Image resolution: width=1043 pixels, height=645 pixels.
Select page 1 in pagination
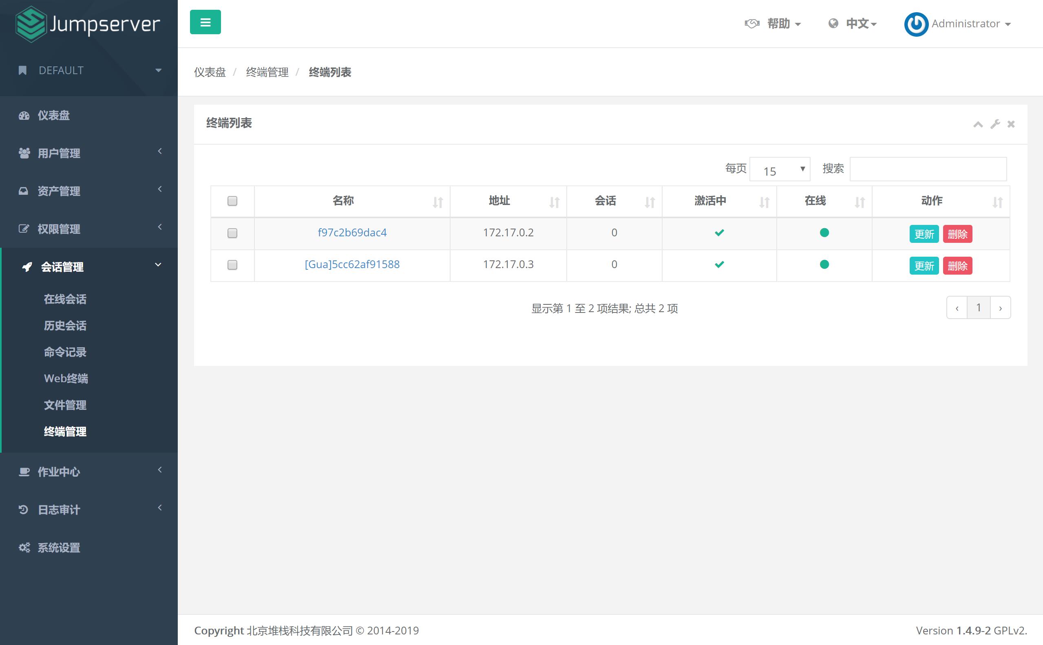979,308
